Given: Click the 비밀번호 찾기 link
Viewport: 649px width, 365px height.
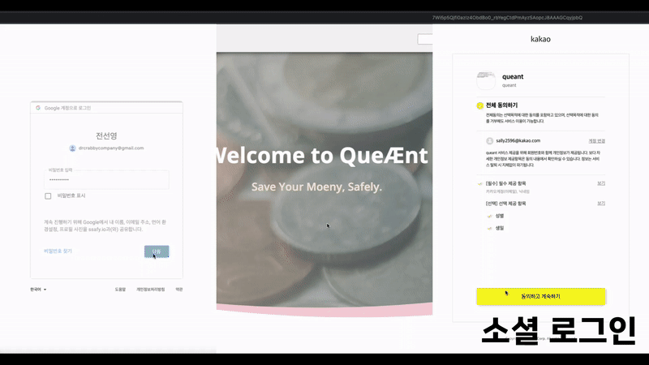Looking at the screenshot, I should 58,251.
